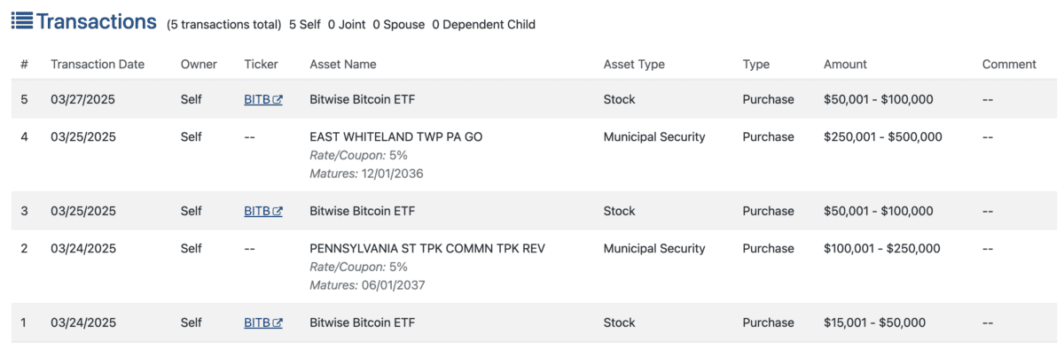
Task: Click the external link icon beside BITB in row 1
Action: [278, 323]
